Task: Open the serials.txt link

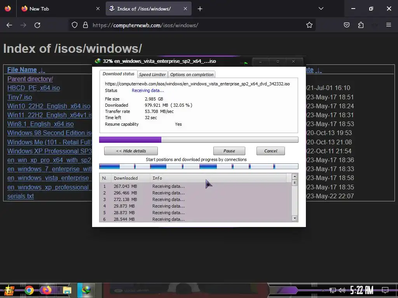Action: (21, 196)
